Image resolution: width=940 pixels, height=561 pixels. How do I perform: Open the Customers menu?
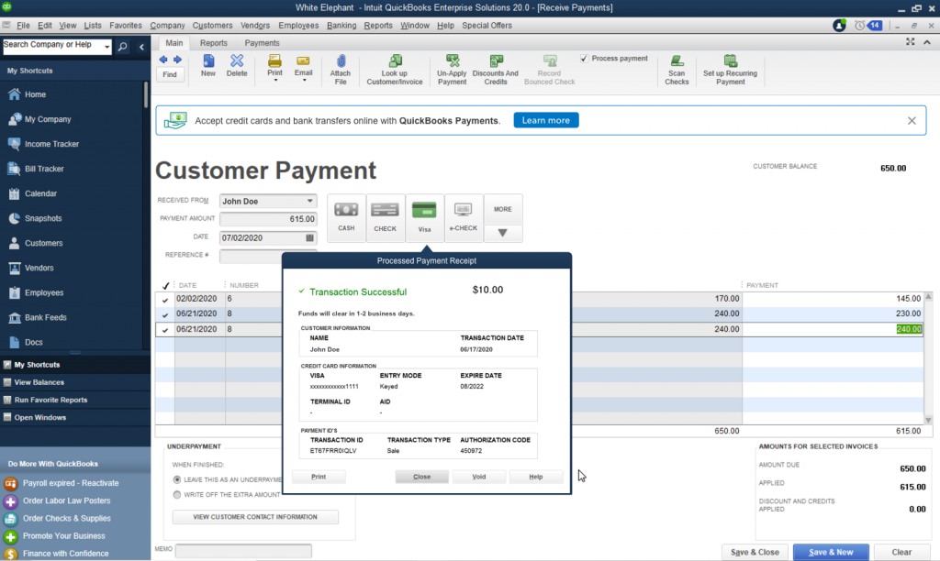(212, 26)
